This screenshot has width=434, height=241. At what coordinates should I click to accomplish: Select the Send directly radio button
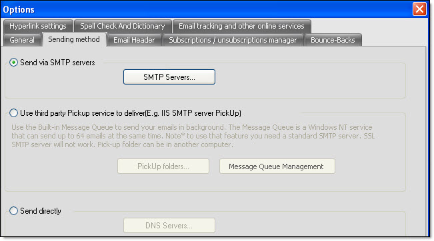13,210
